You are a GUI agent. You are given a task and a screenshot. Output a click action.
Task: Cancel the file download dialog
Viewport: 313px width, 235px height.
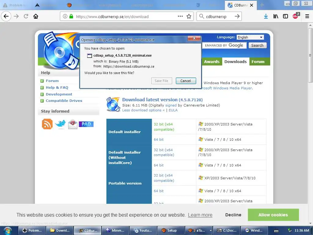pyautogui.click(x=186, y=81)
